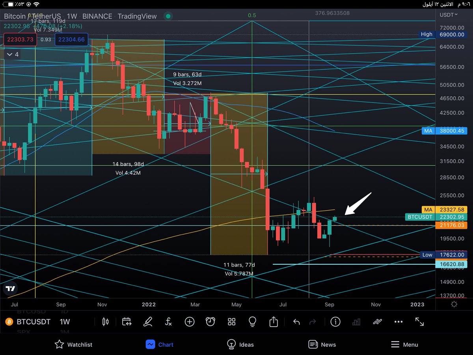Tap the dimmed bar chart icon

click(x=356, y=322)
